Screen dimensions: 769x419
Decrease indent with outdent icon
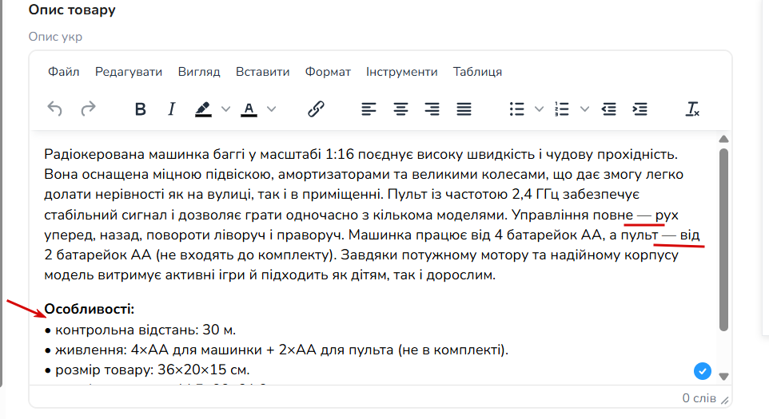pyautogui.click(x=608, y=109)
